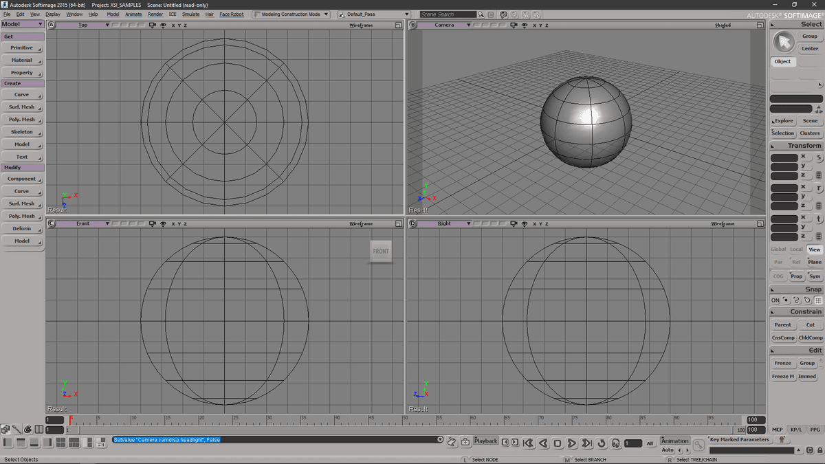Screen dimensions: 825x464
Task: Toggle the loop playback icon
Action: [x=602, y=443]
